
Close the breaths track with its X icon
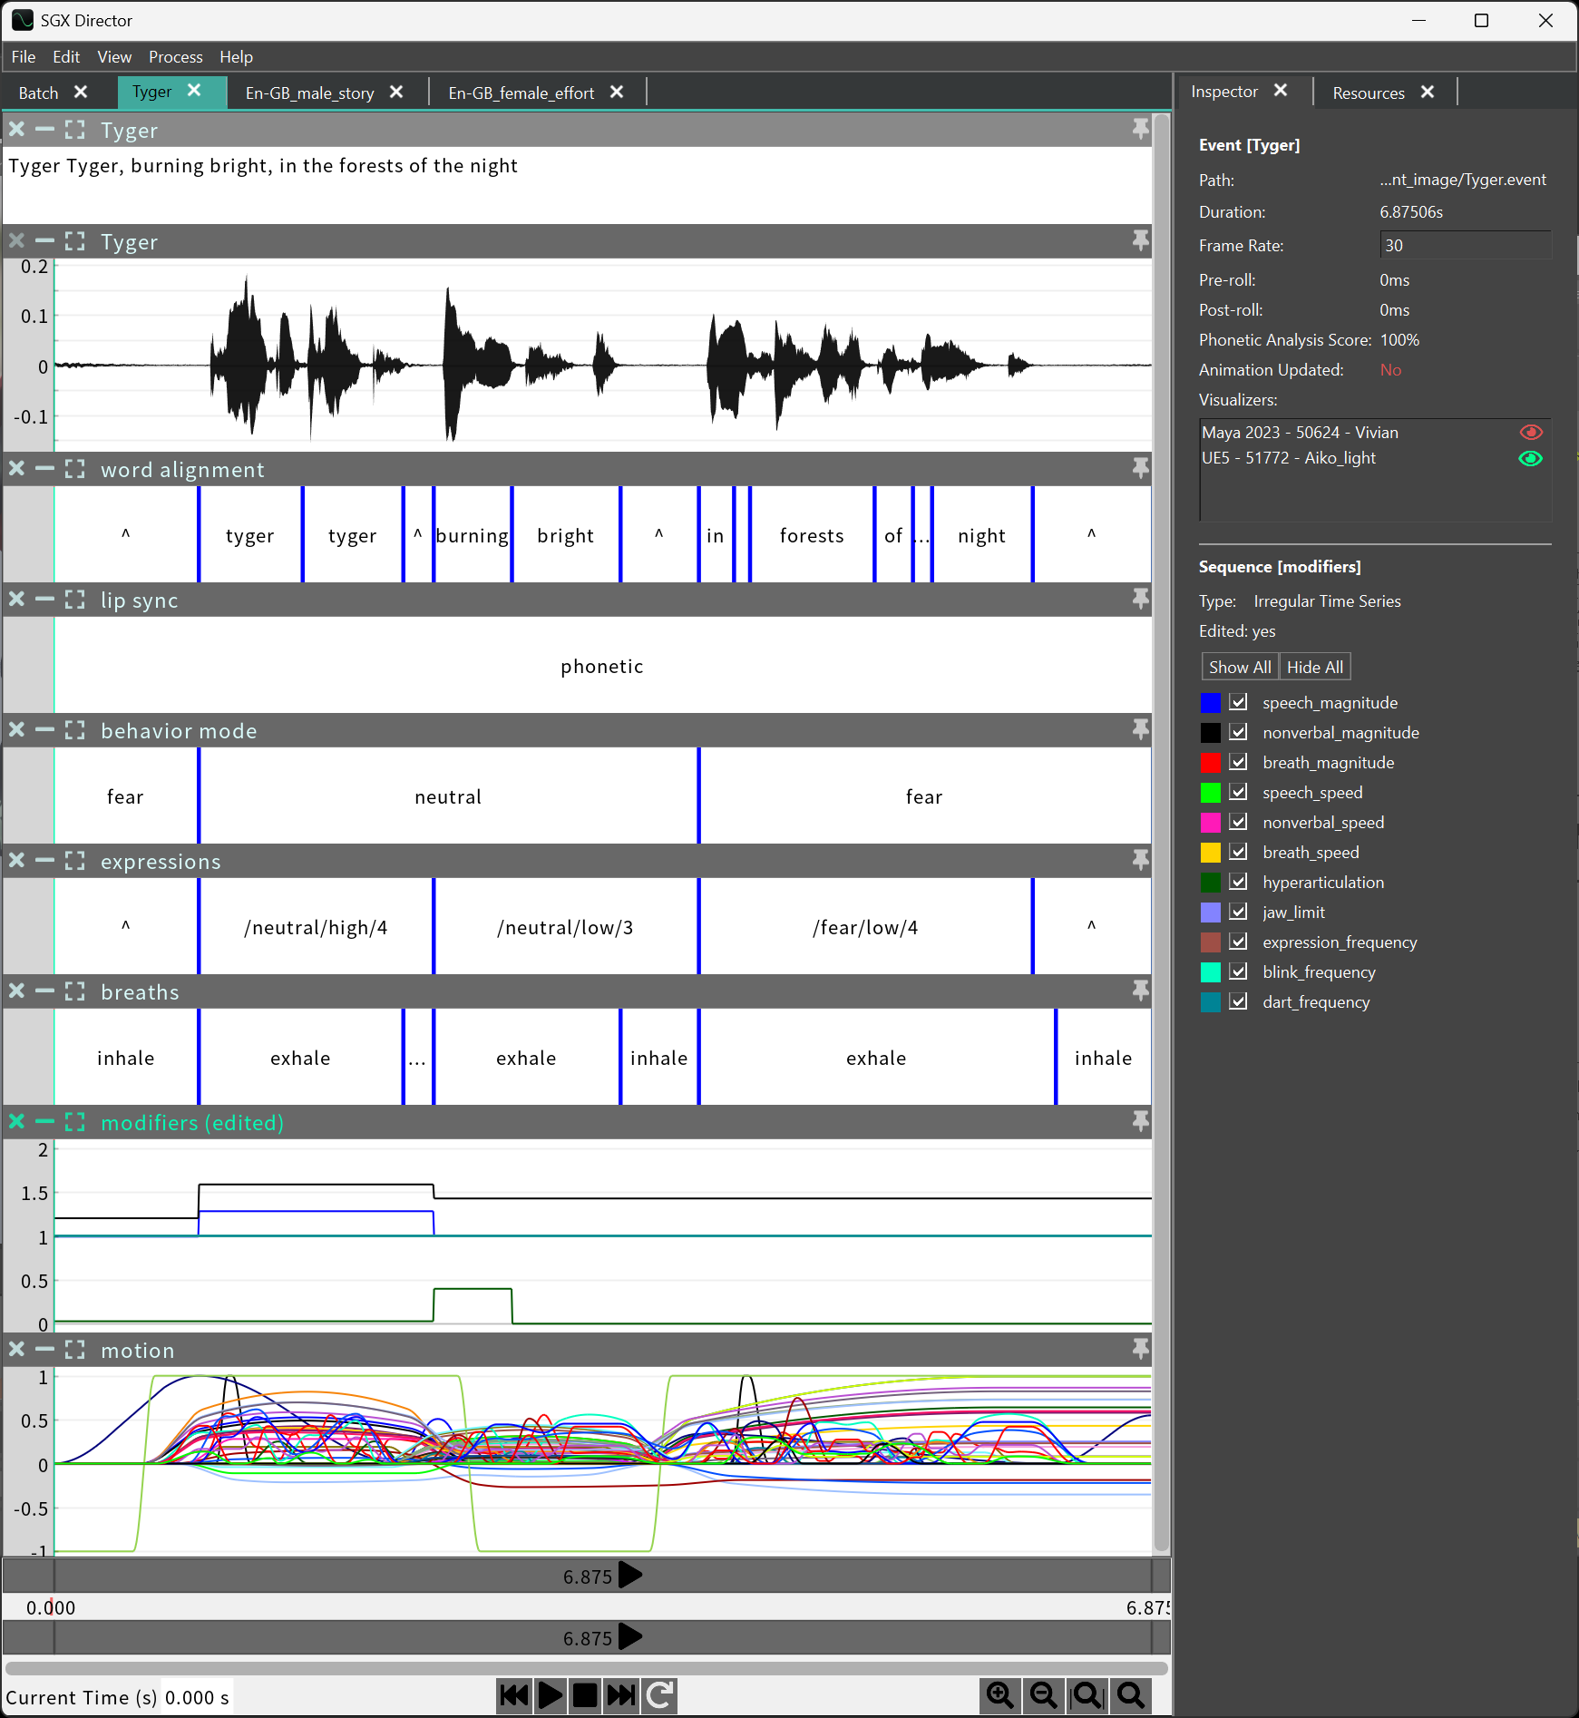[x=16, y=991]
